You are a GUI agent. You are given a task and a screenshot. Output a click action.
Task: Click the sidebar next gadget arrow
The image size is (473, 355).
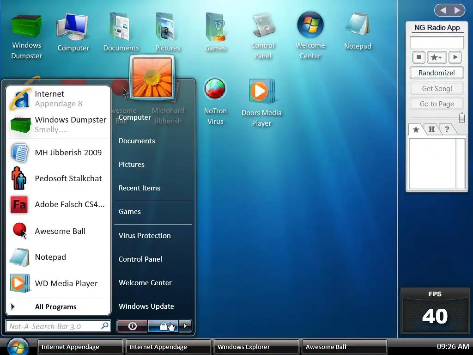click(457, 10)
